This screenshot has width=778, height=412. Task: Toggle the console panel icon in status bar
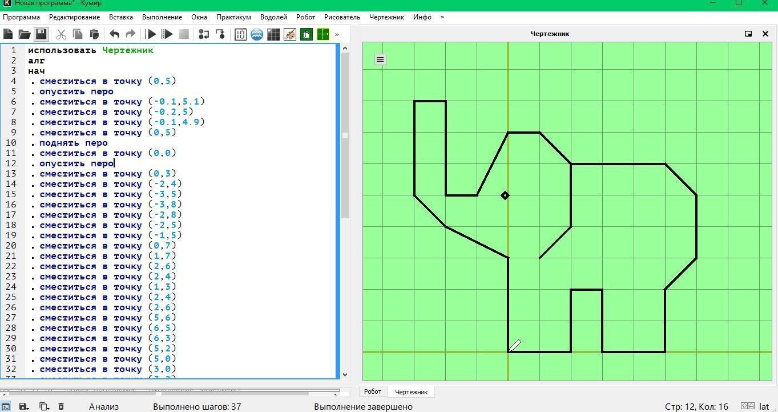(6, 406)
